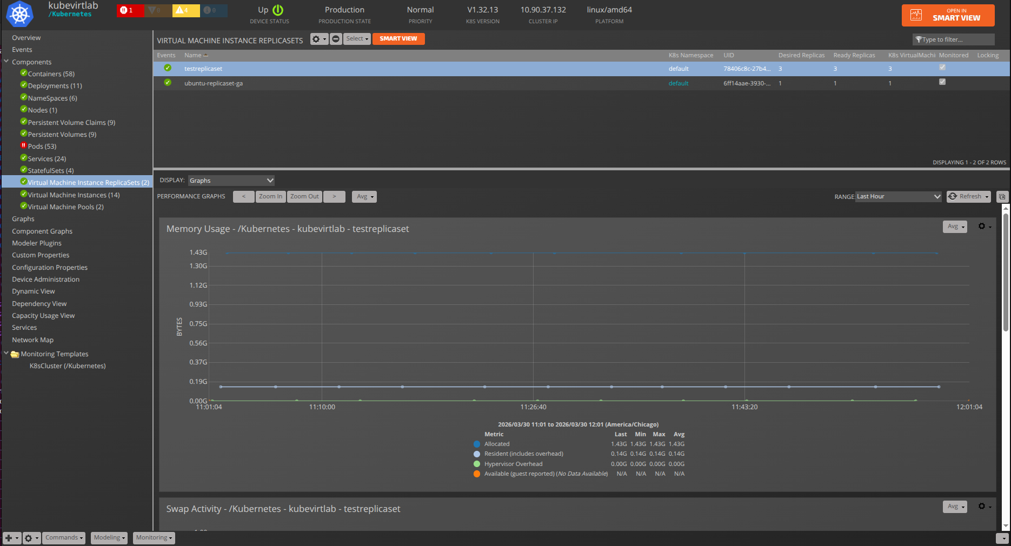Open the Display Graphs dropdown

coord(231,181)
